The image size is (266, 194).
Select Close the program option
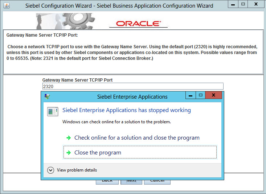140,152
